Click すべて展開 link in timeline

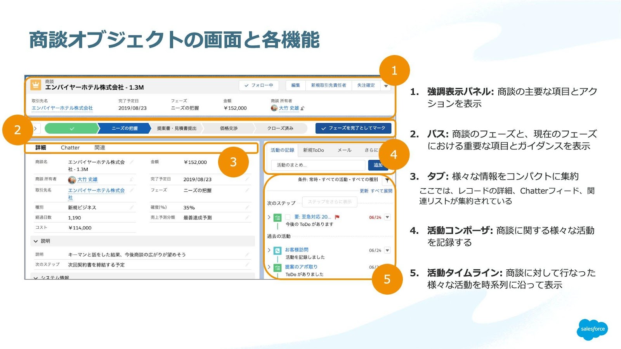381,191
